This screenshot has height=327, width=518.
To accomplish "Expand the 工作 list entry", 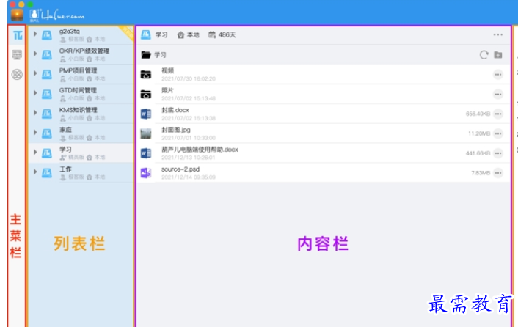I will point(35,172).
